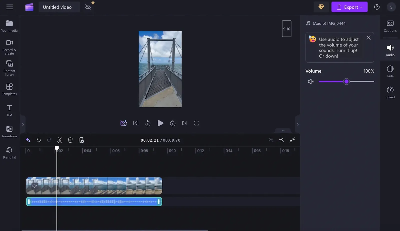Click the 00:02.21 timecode display
This screenshot has width=400, height=231.
150,140
